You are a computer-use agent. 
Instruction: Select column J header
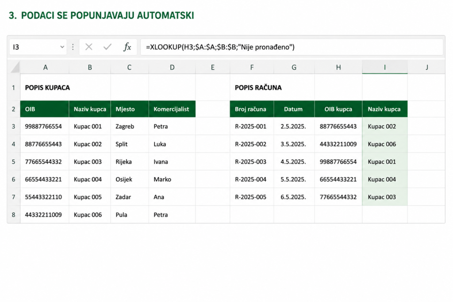point(426,67)
